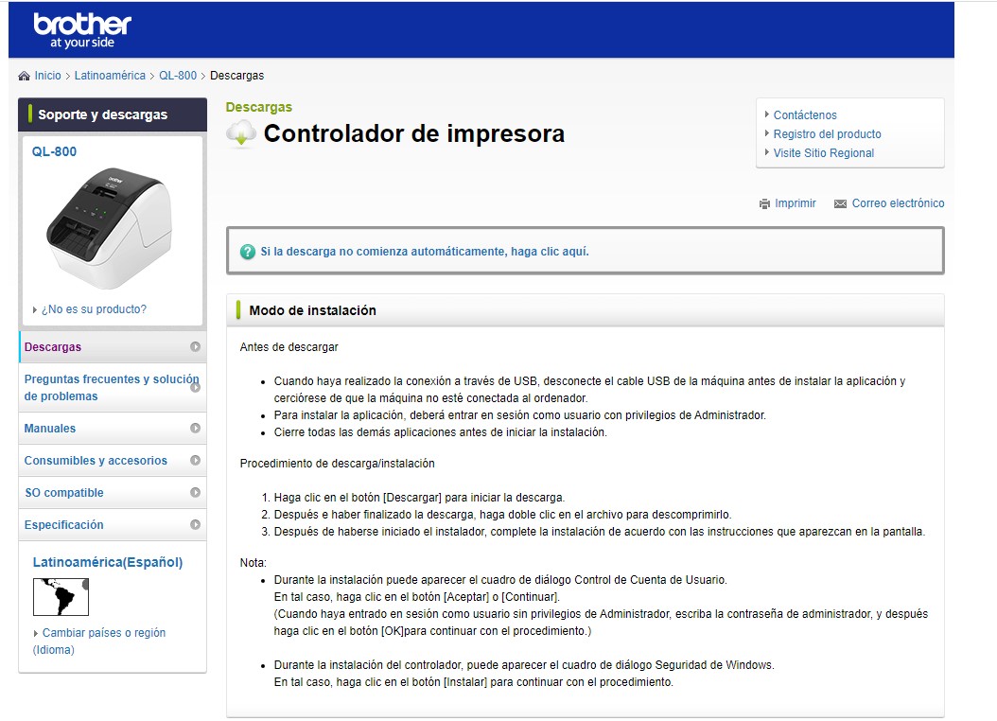Click the question mark help icon

(x=247, y=252)
